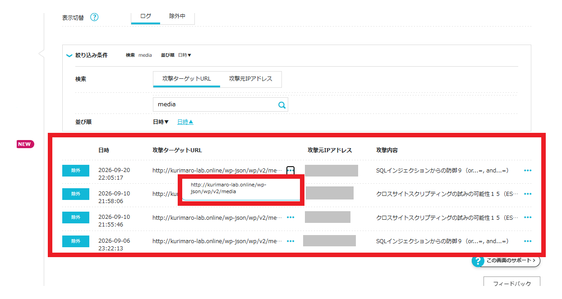Open この画面のサポート help button
This screenshot has width=562, height=299.
point(506,260)
